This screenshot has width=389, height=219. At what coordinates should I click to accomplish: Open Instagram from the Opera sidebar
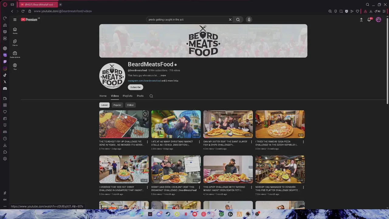pyautogui.click(x=5, y=68)
